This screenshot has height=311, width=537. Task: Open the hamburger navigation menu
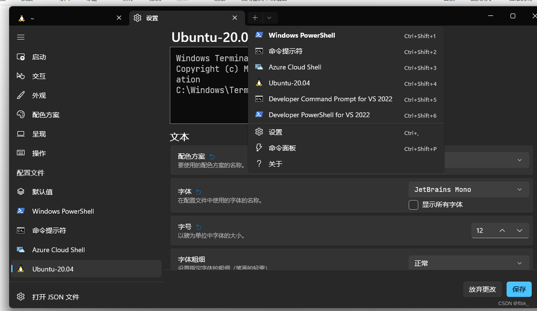pos(21,37)
